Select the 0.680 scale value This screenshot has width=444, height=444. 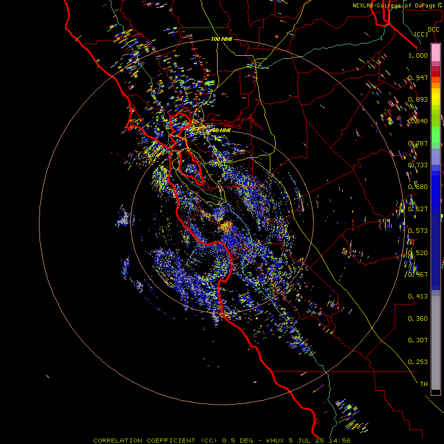pos(418,187)
